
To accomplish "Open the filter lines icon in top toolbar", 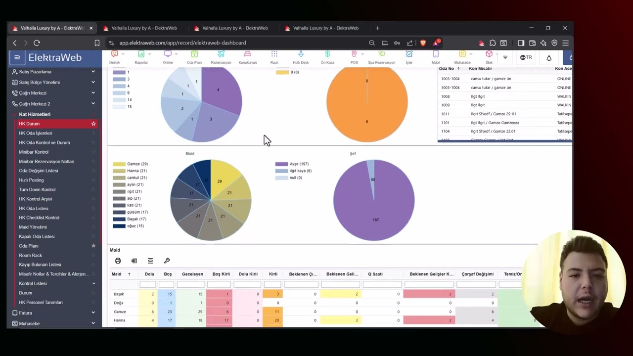I will (505, 58).
